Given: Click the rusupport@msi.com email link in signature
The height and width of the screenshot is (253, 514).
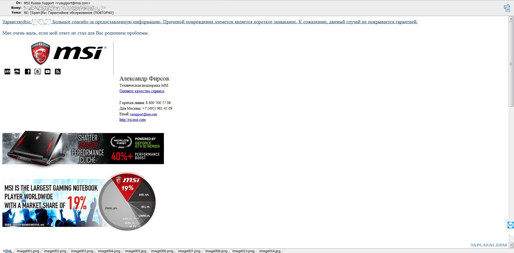Looking at the screenshot, I should (144, 114).
